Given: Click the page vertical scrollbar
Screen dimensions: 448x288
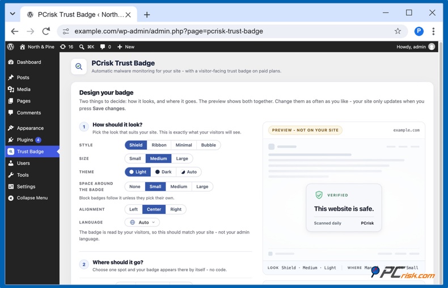Looking at the screenshot, I should pos(441,162).
